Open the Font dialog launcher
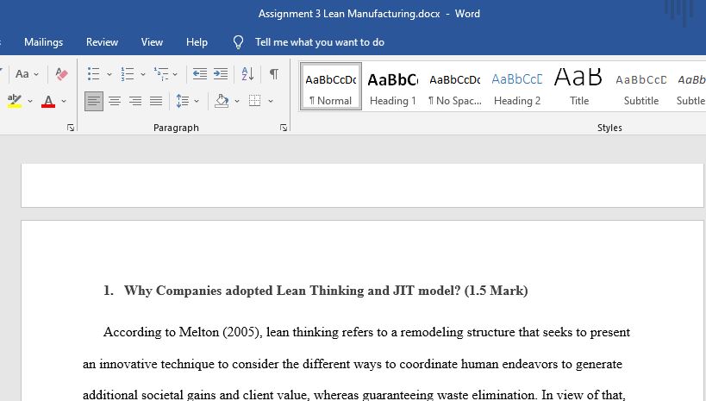Viewport: 706px width, 401px height. pyautogui.click(x=70, y=128)
